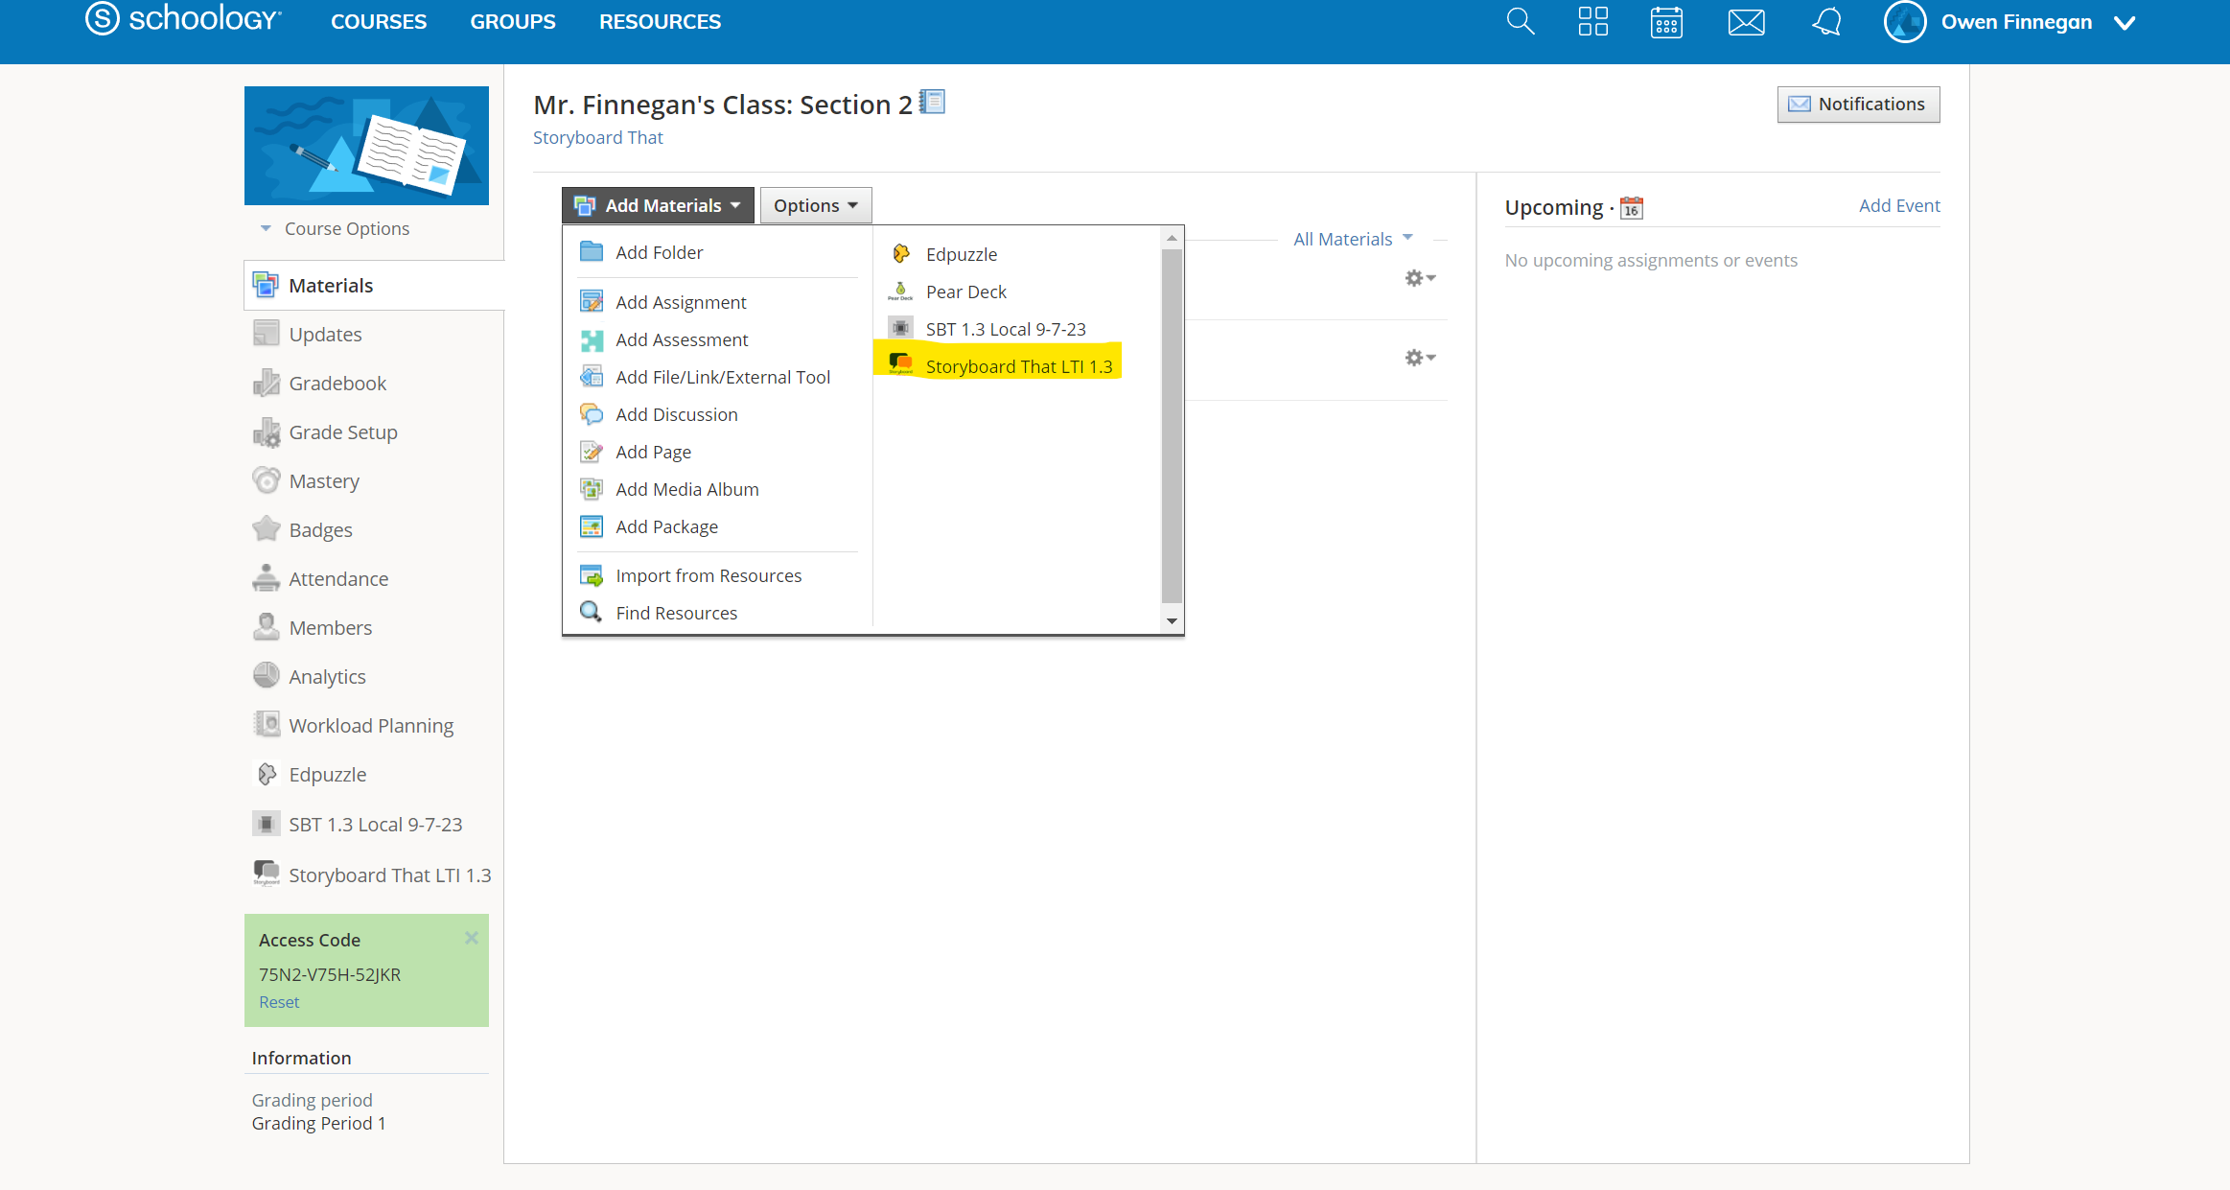
Task: Click the Gradebook sidebar icon
Action: pos(266,383)
